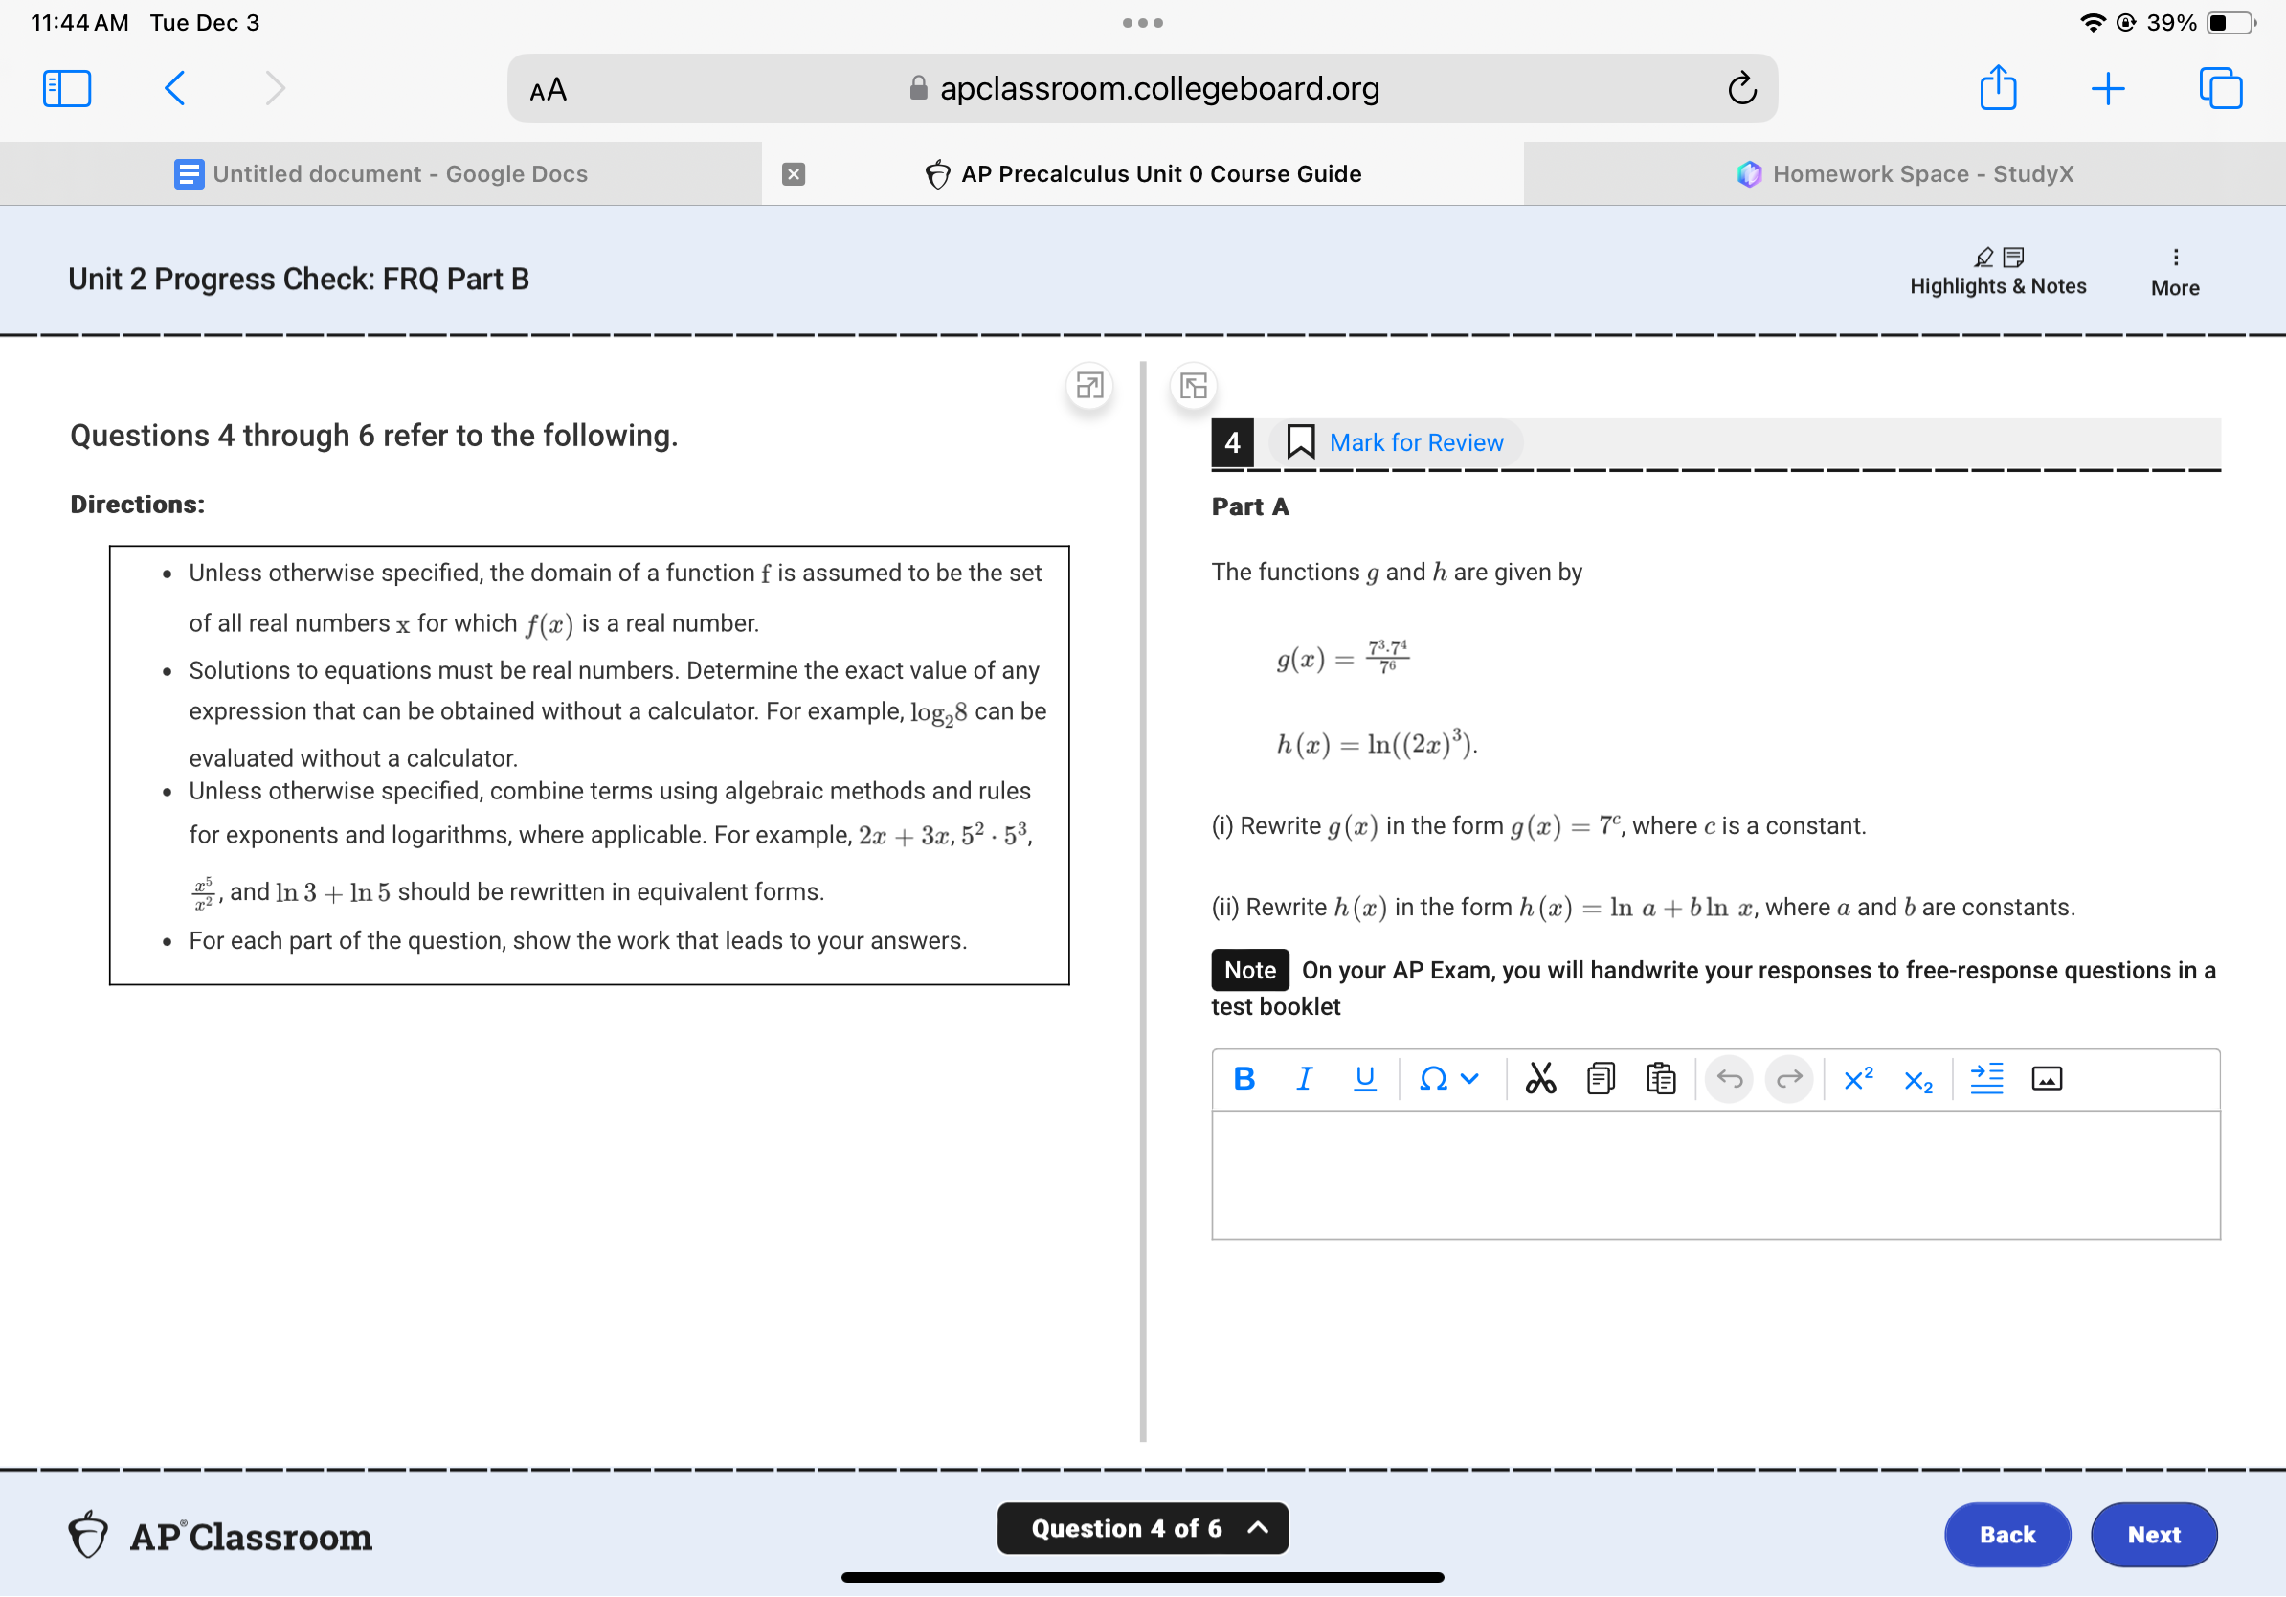Screen dimensions: 2286x1597
Task: Copy selection with copy icon
Action: 1600,1078
